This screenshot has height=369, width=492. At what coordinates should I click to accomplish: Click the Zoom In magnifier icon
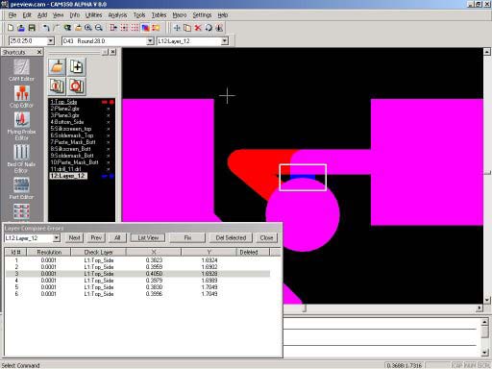tap(88, 28)
